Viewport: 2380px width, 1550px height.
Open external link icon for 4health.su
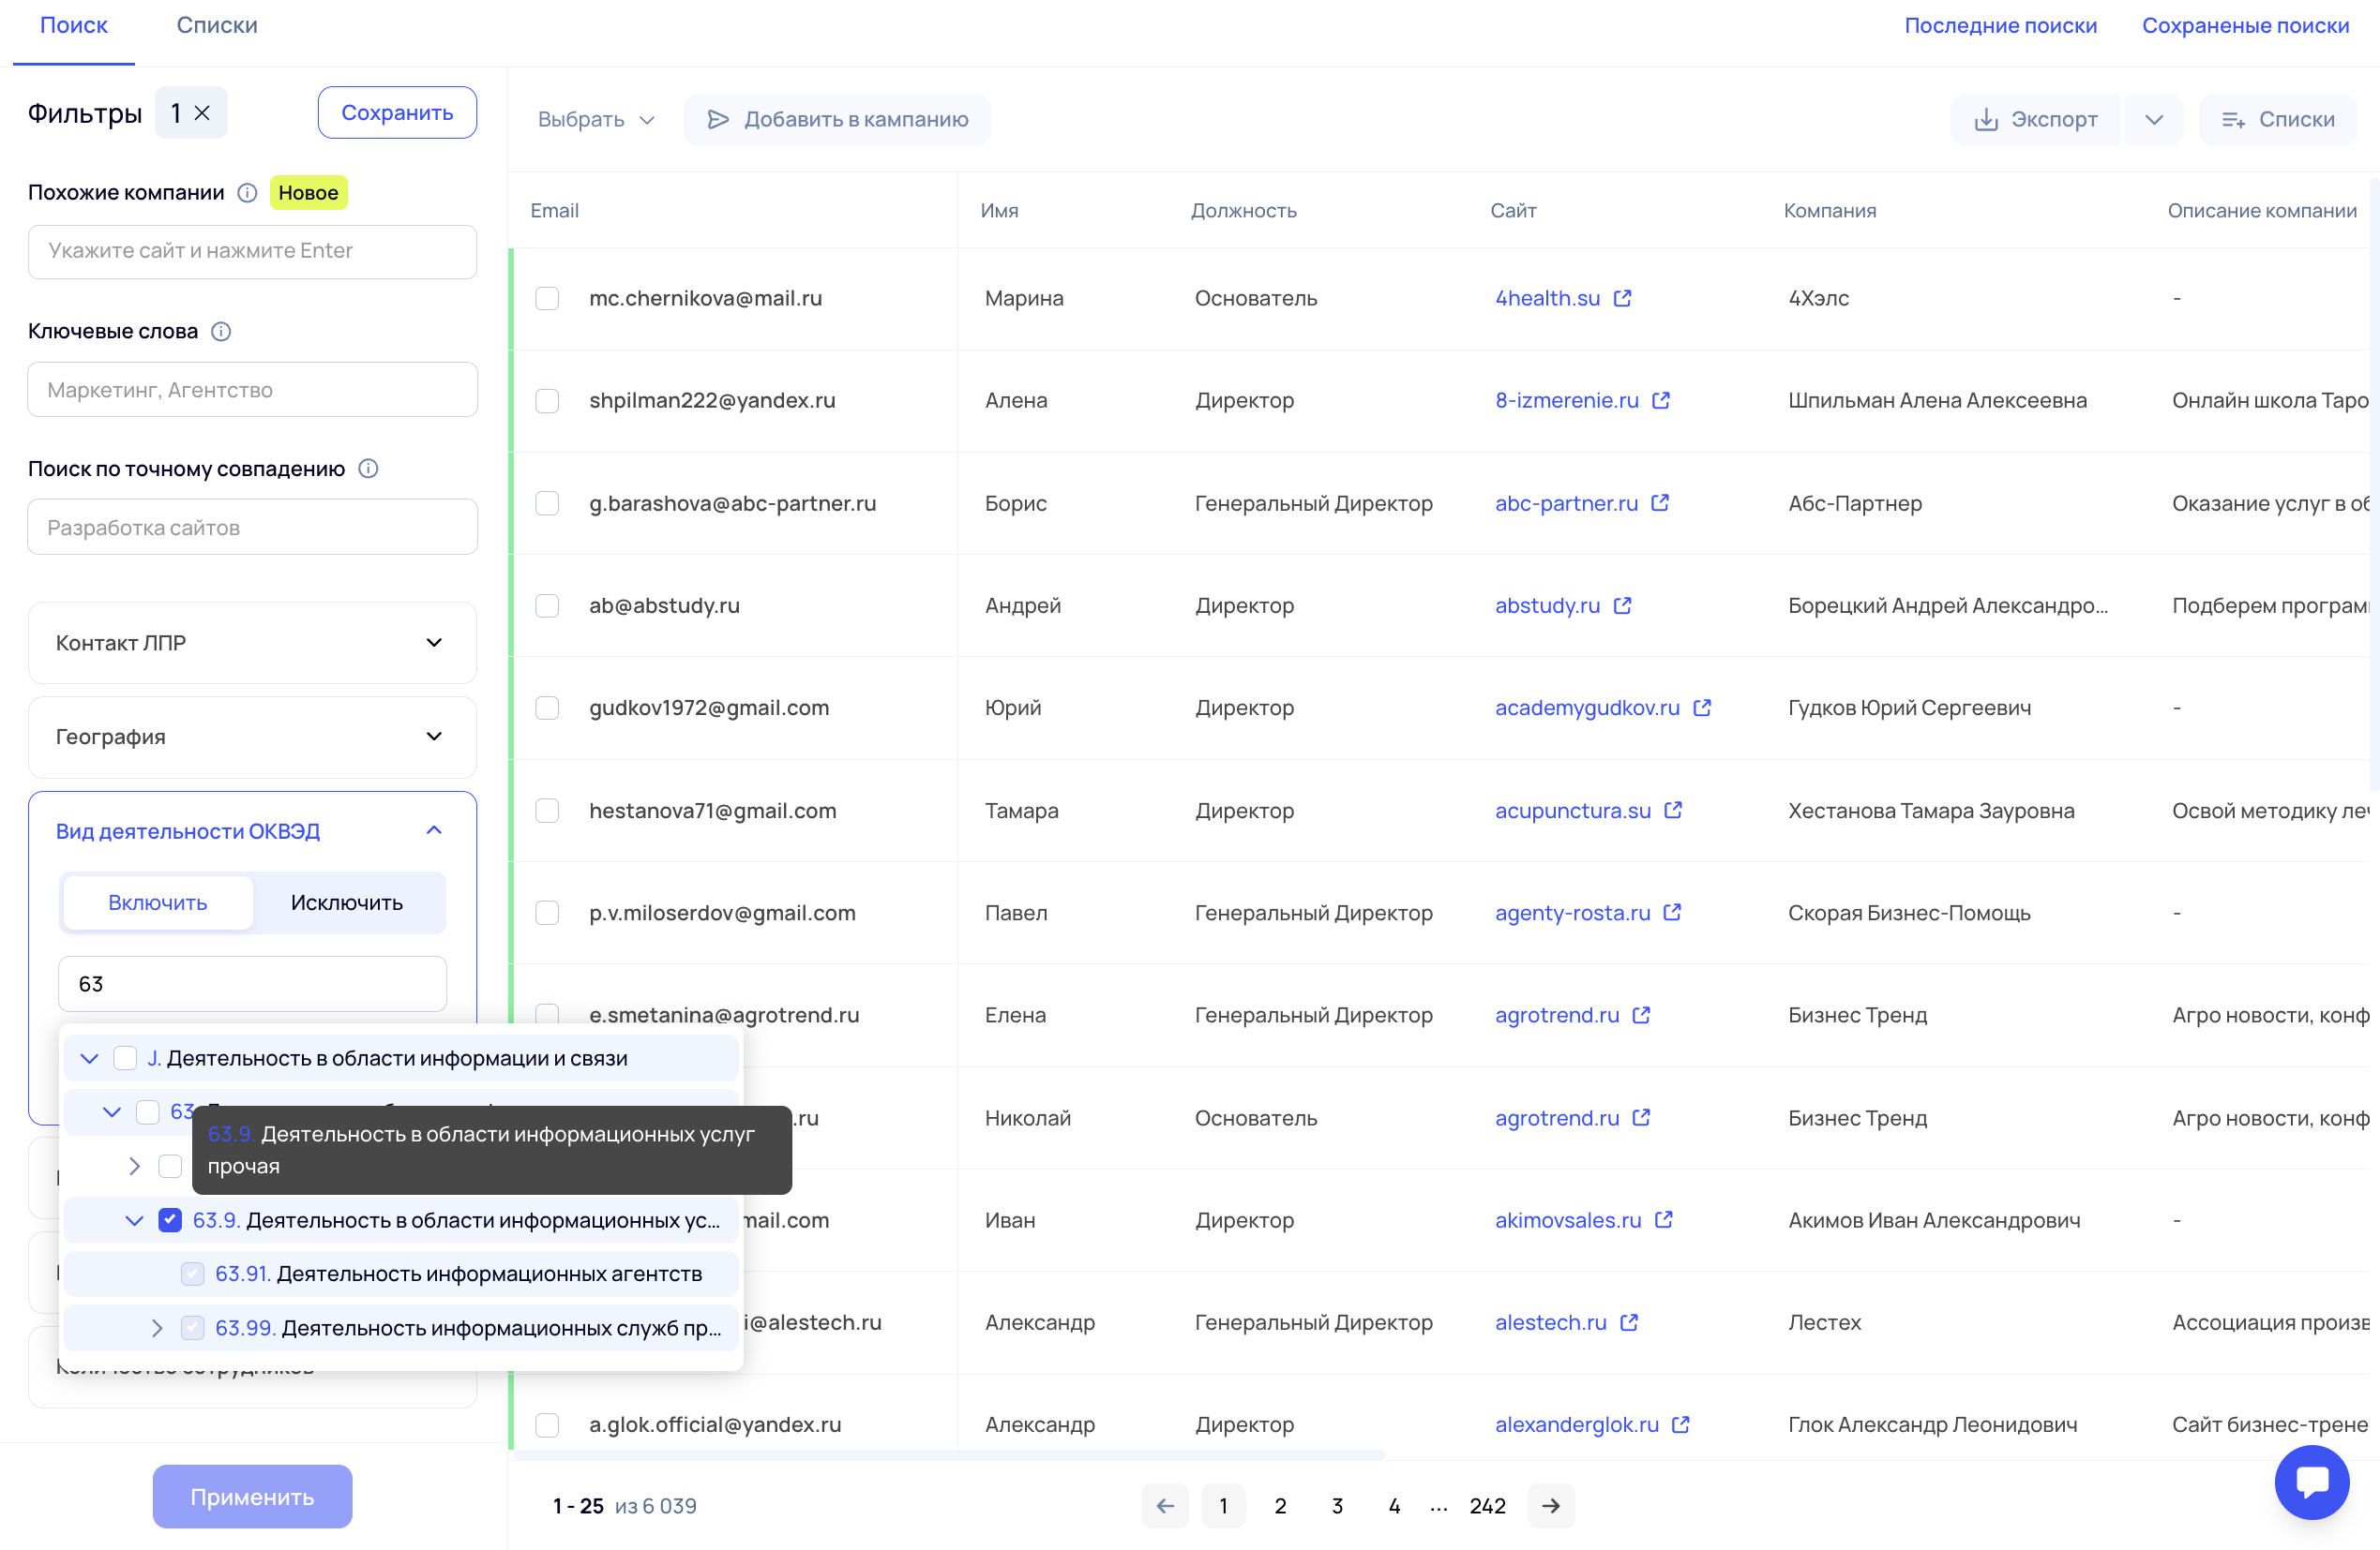1622,299
